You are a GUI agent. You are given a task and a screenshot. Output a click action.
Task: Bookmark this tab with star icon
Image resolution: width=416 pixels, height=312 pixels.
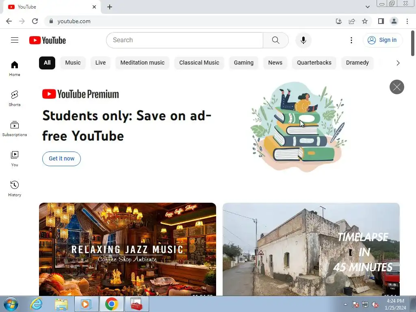[365, 21]
